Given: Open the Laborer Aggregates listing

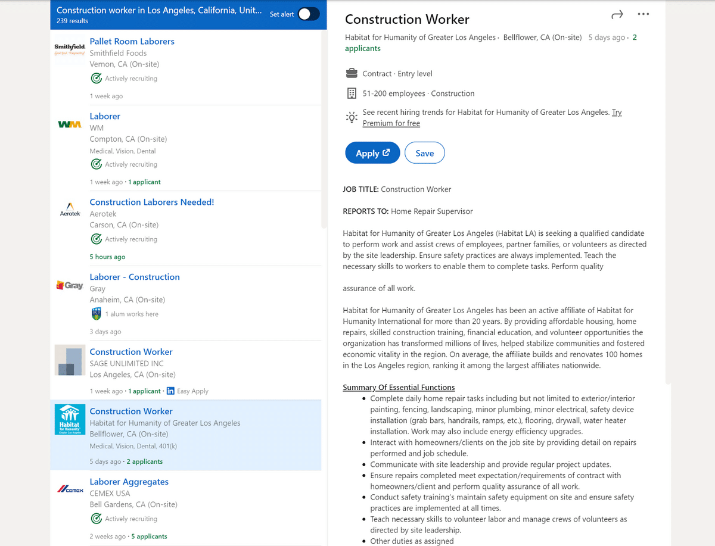Looking at the screenshot, I should coord(129,482).
